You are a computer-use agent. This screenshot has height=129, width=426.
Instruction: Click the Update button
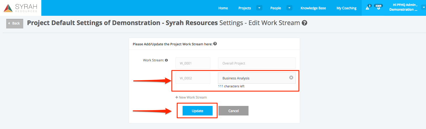pyautogui.click(x=198, y=111)
